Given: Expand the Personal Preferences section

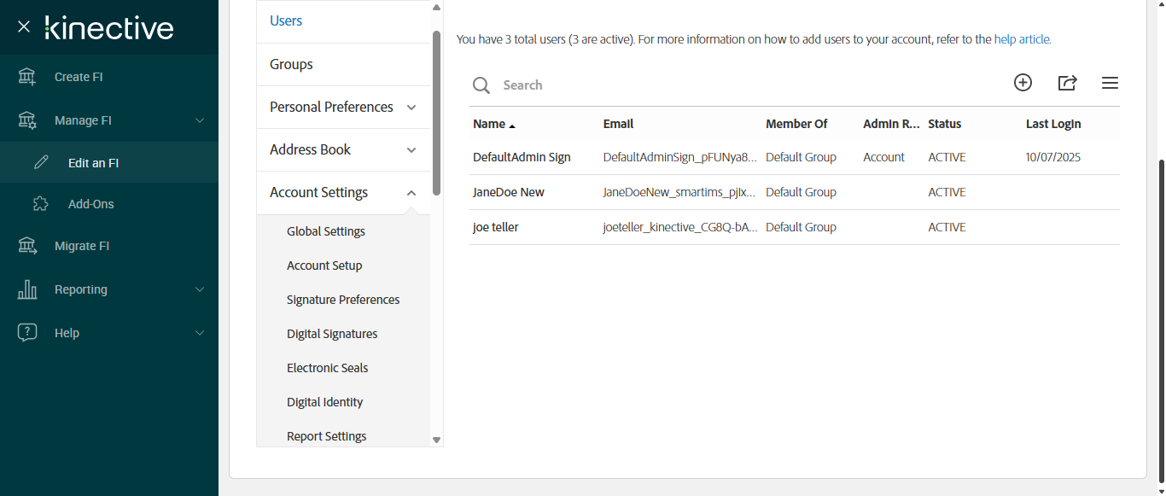Looking at the screenshot, I should [x=411, y=107].
